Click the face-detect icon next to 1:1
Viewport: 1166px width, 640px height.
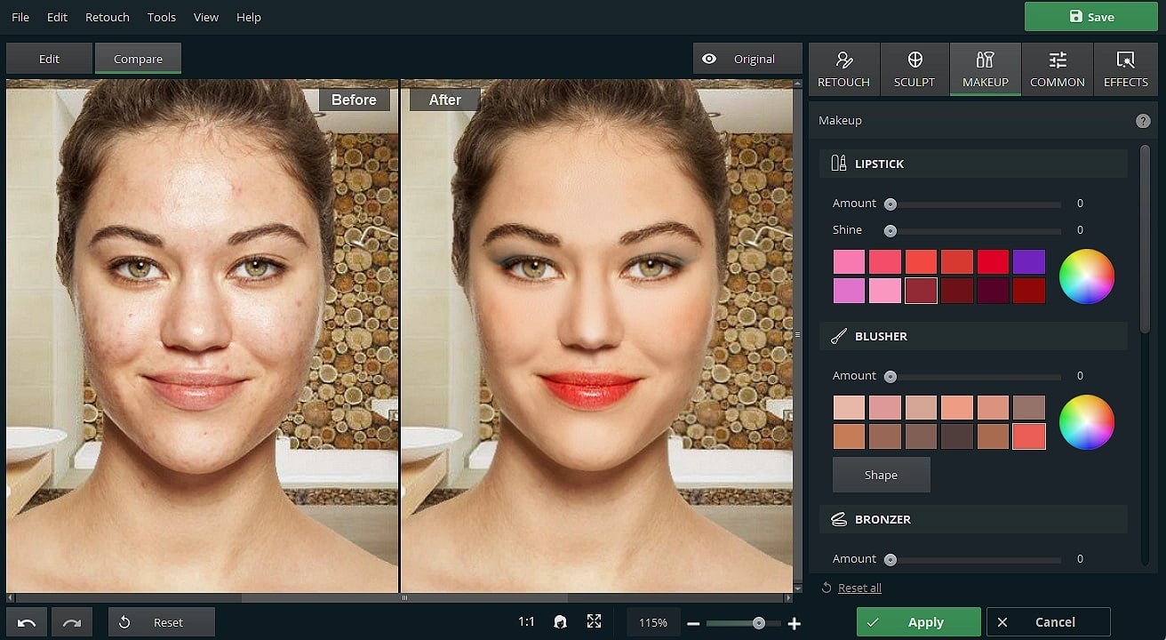560,622
